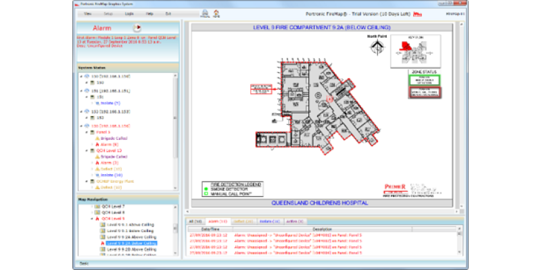Expand the Alarm entry under Panel 5
The width and height of the screenshot is (541, 270).
tap(92, 144)
